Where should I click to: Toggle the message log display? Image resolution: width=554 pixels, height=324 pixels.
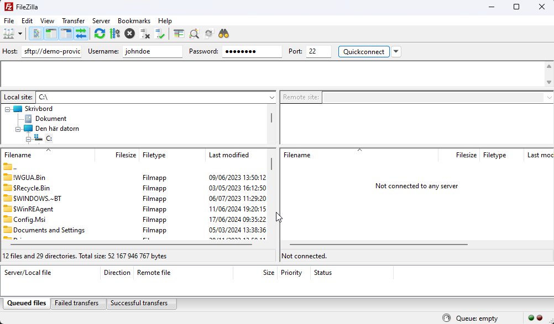coord(36,34)
